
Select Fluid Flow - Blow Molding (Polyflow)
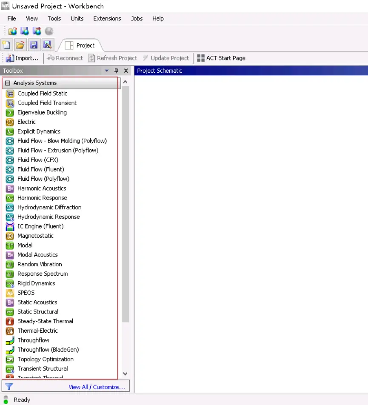click(62, 141)
